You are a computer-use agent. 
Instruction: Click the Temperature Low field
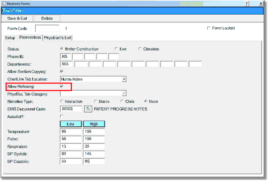[x=71, y=131]
